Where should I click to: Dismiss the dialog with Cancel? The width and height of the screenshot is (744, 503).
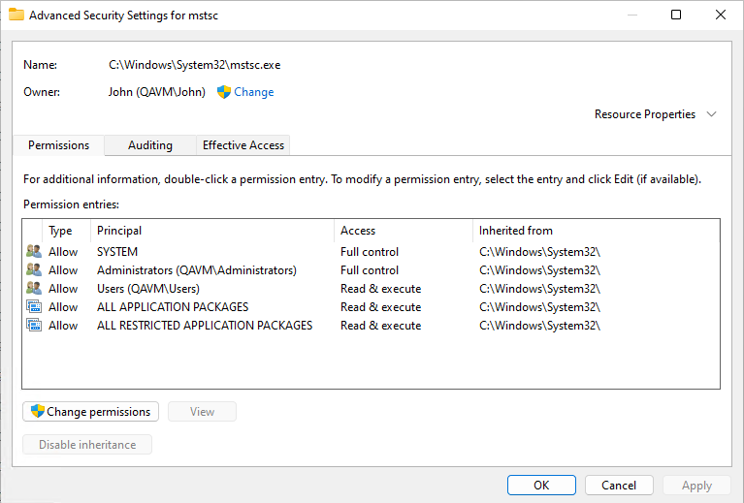619,486
